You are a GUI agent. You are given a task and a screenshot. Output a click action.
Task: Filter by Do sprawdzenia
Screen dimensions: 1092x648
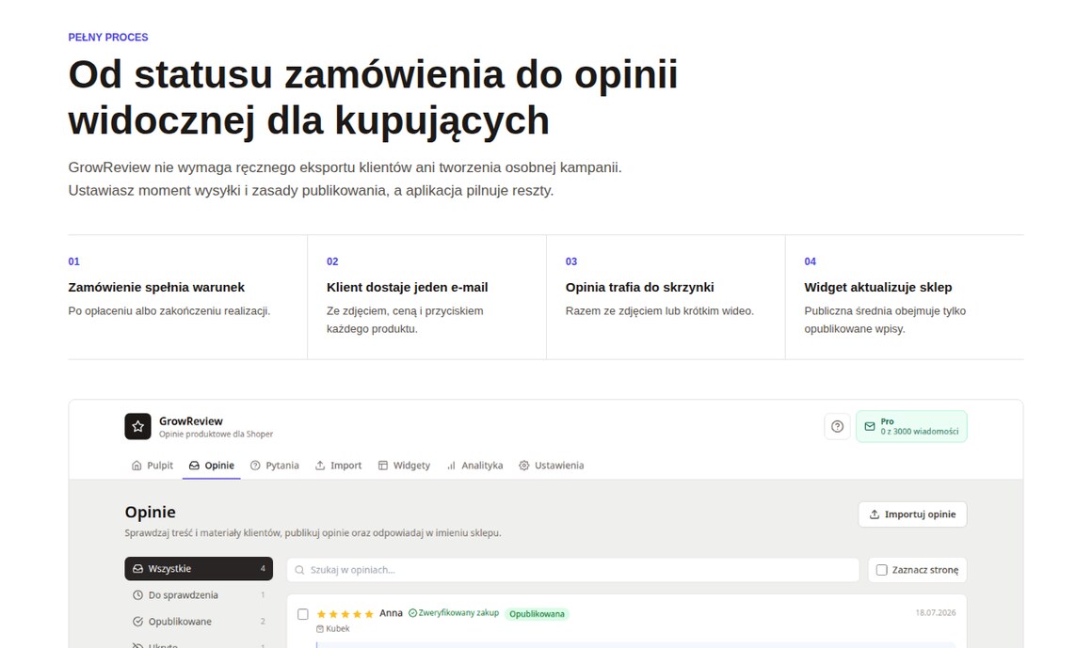(199, 595)
